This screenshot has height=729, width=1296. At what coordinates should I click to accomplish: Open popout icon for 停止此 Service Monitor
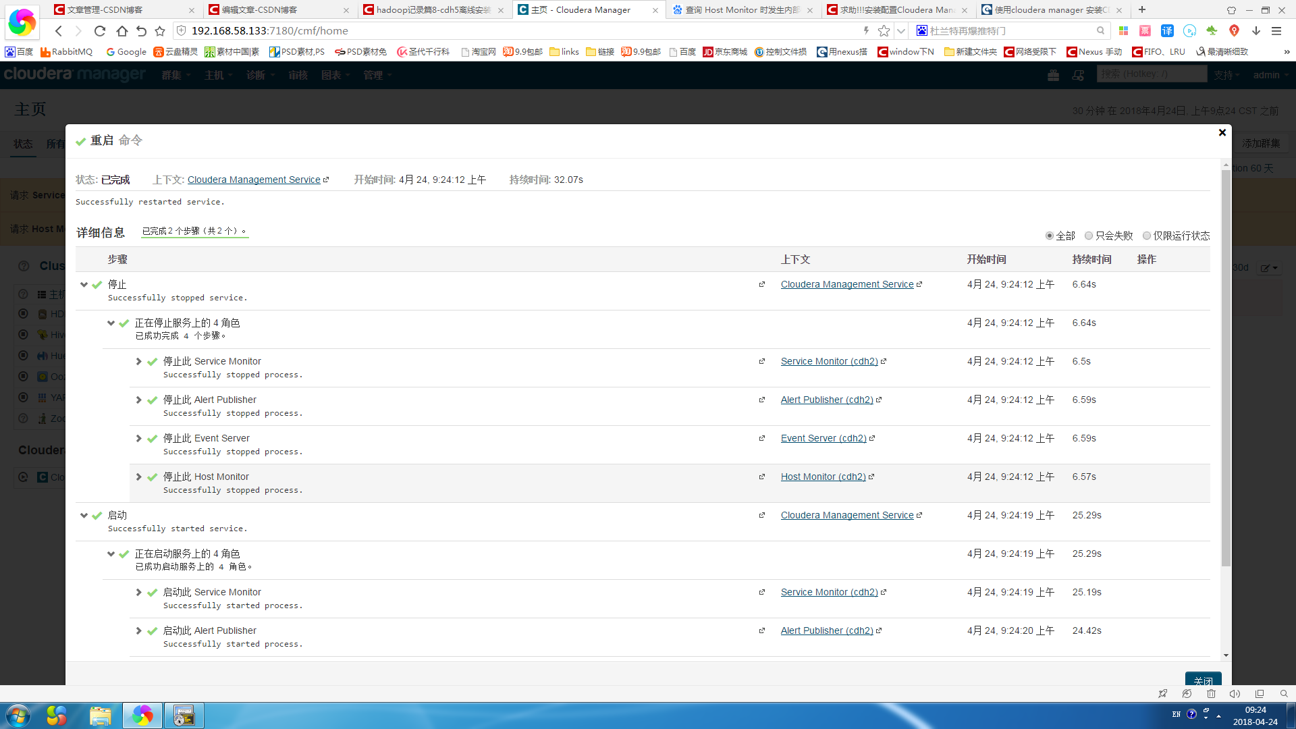tap(762, 362)
